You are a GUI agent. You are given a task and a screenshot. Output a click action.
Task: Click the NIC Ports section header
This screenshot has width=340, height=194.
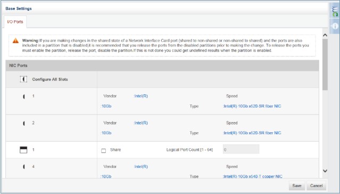[x=162, y=66]
